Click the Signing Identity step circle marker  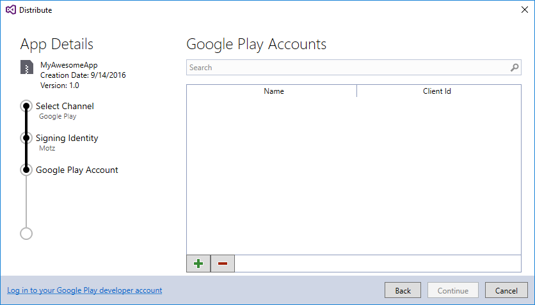(x=26, y=138)
